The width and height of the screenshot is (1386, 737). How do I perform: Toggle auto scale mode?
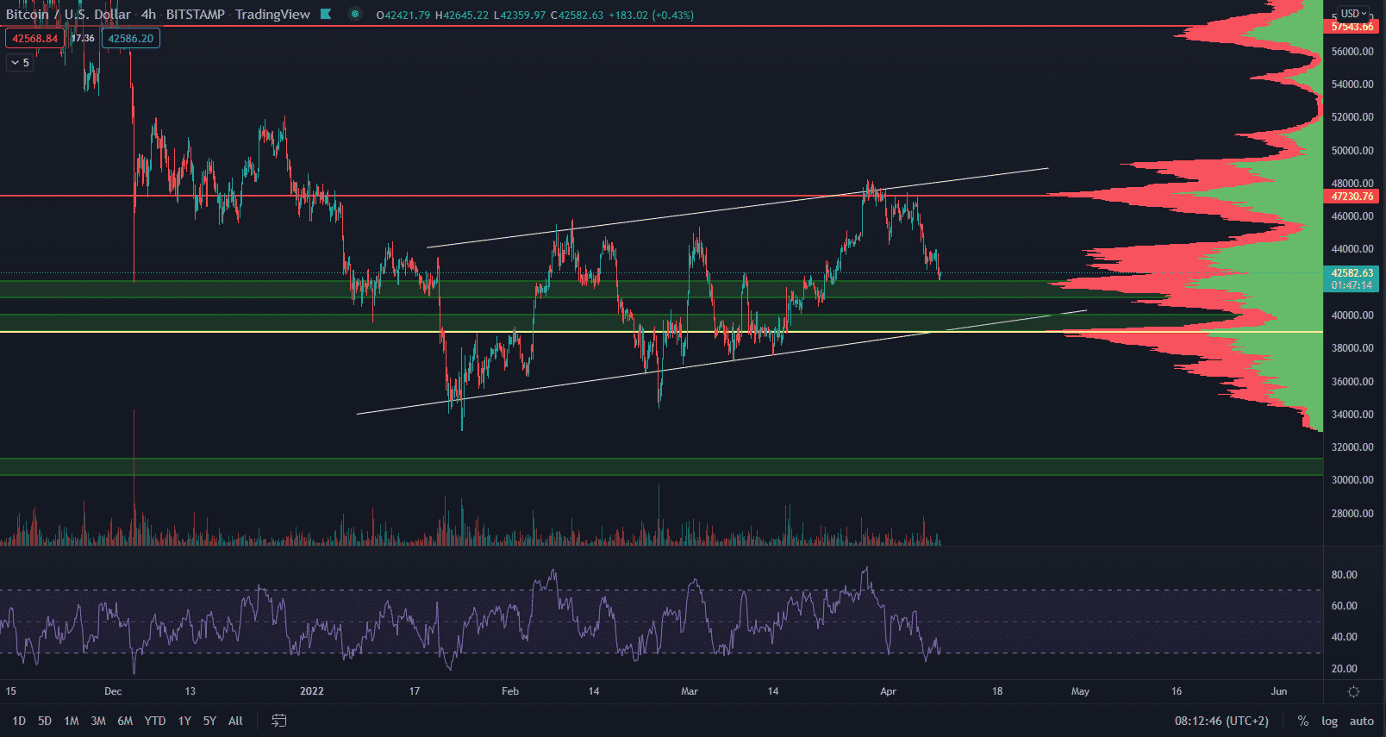point(1361,721)
